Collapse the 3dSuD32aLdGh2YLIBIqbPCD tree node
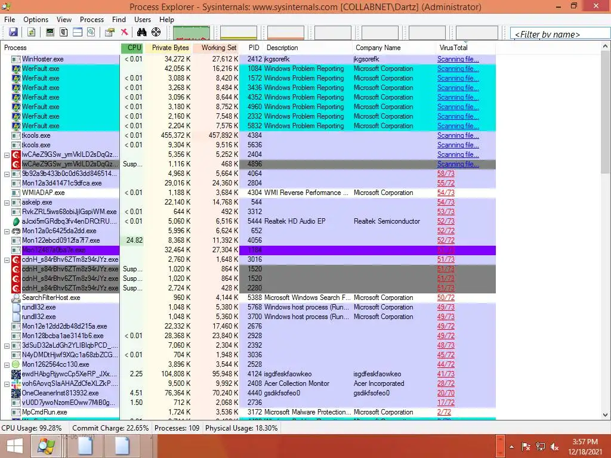This screenshot has height=458, width=611. pos(7,346)
